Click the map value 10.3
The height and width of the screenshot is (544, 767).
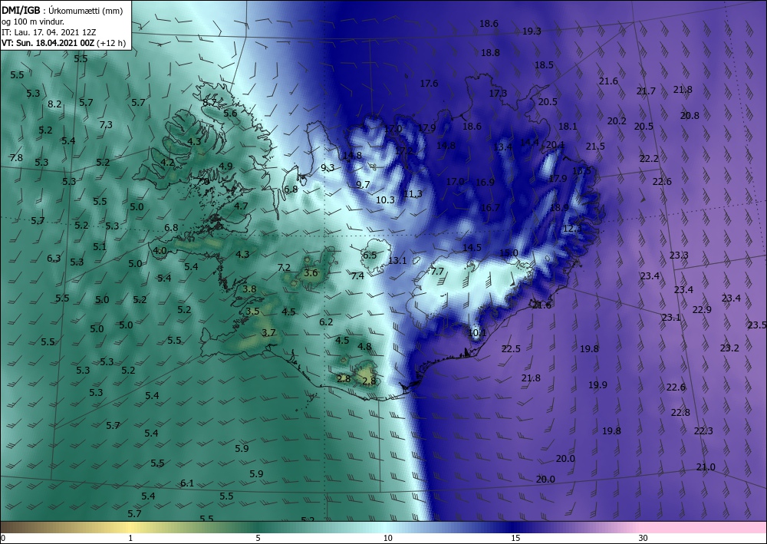click(x=386, y=200)
